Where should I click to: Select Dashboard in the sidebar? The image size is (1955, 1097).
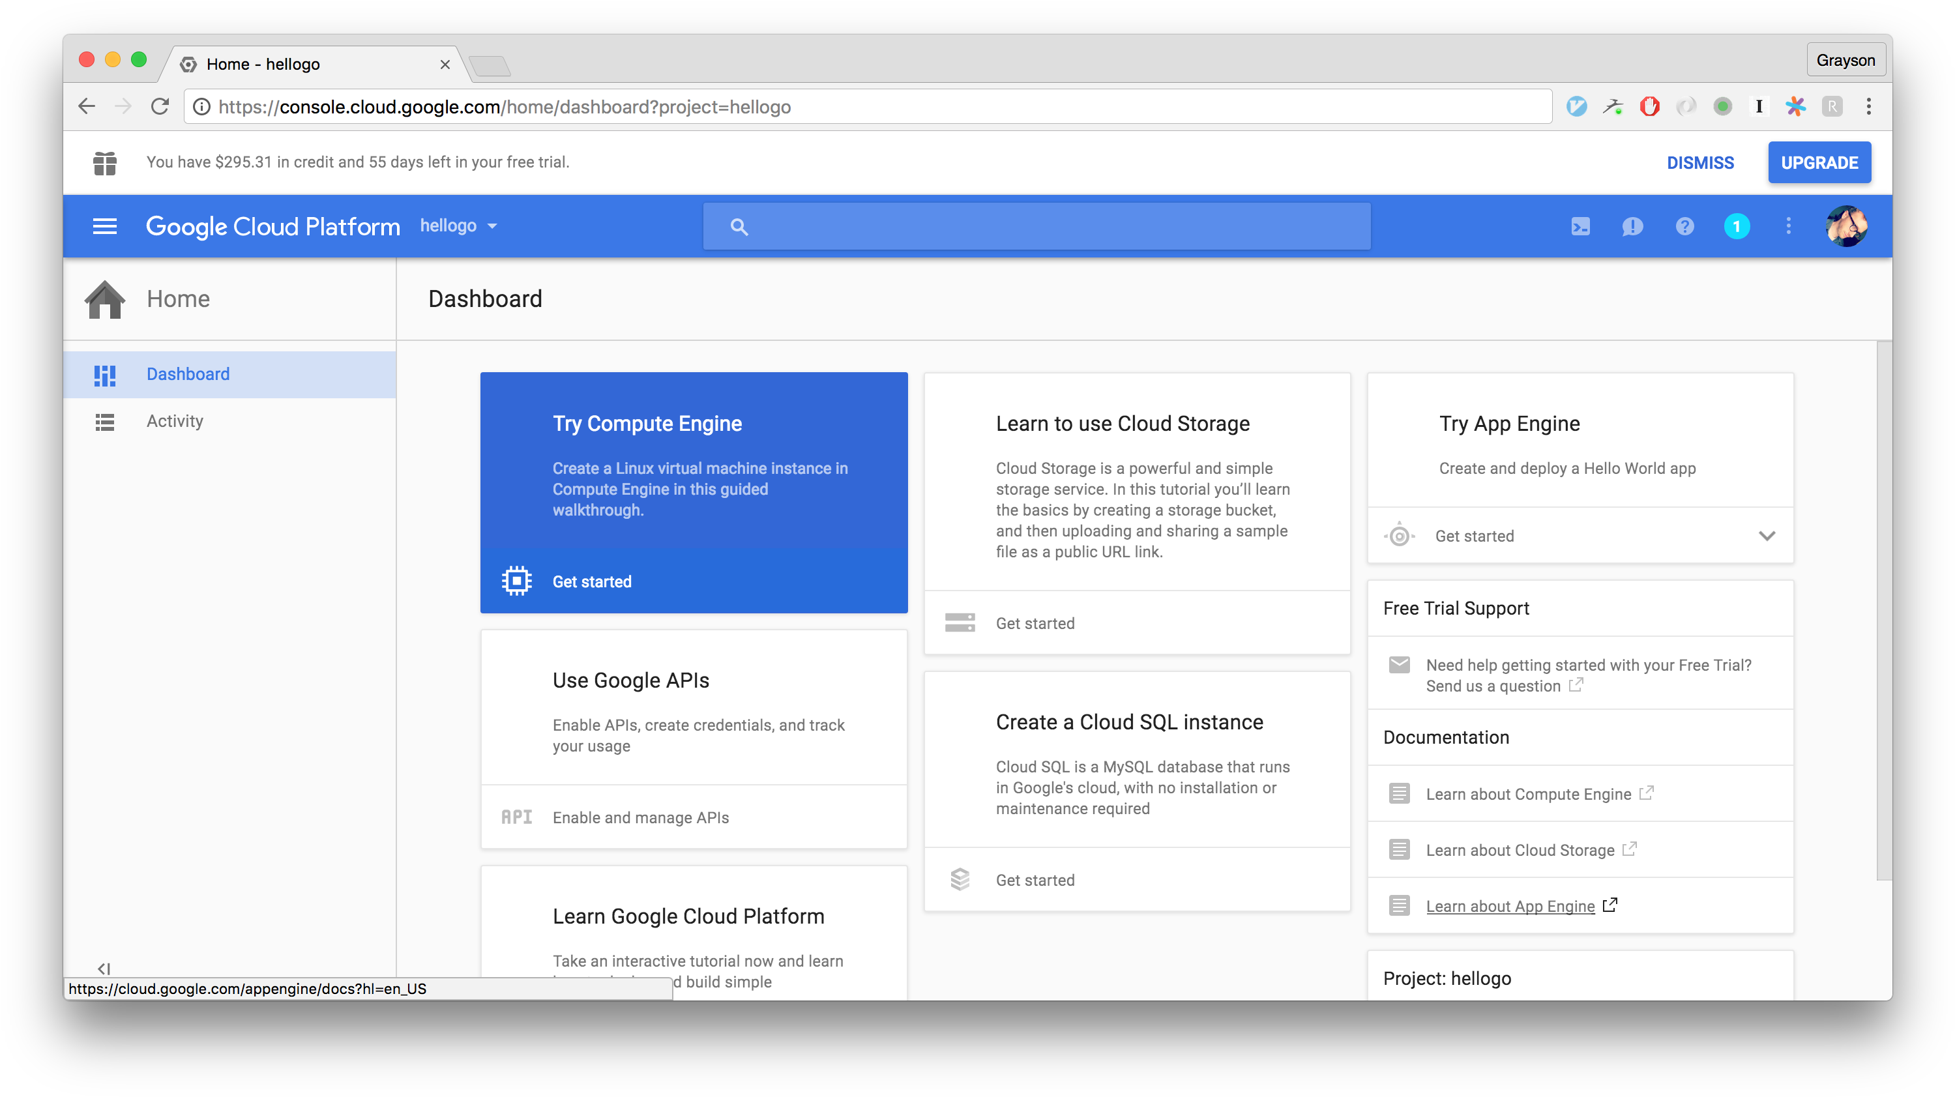click(188, 374)
